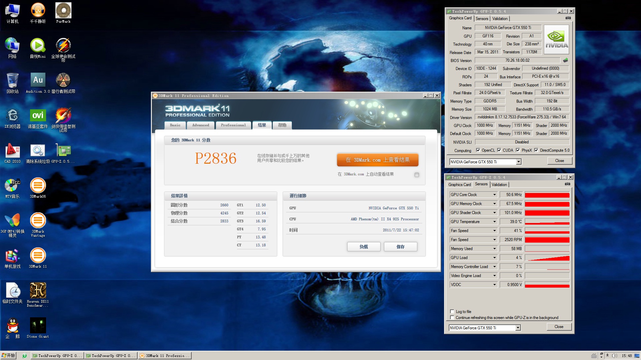Open Stone Giant desktop icon

coord(38,328)
